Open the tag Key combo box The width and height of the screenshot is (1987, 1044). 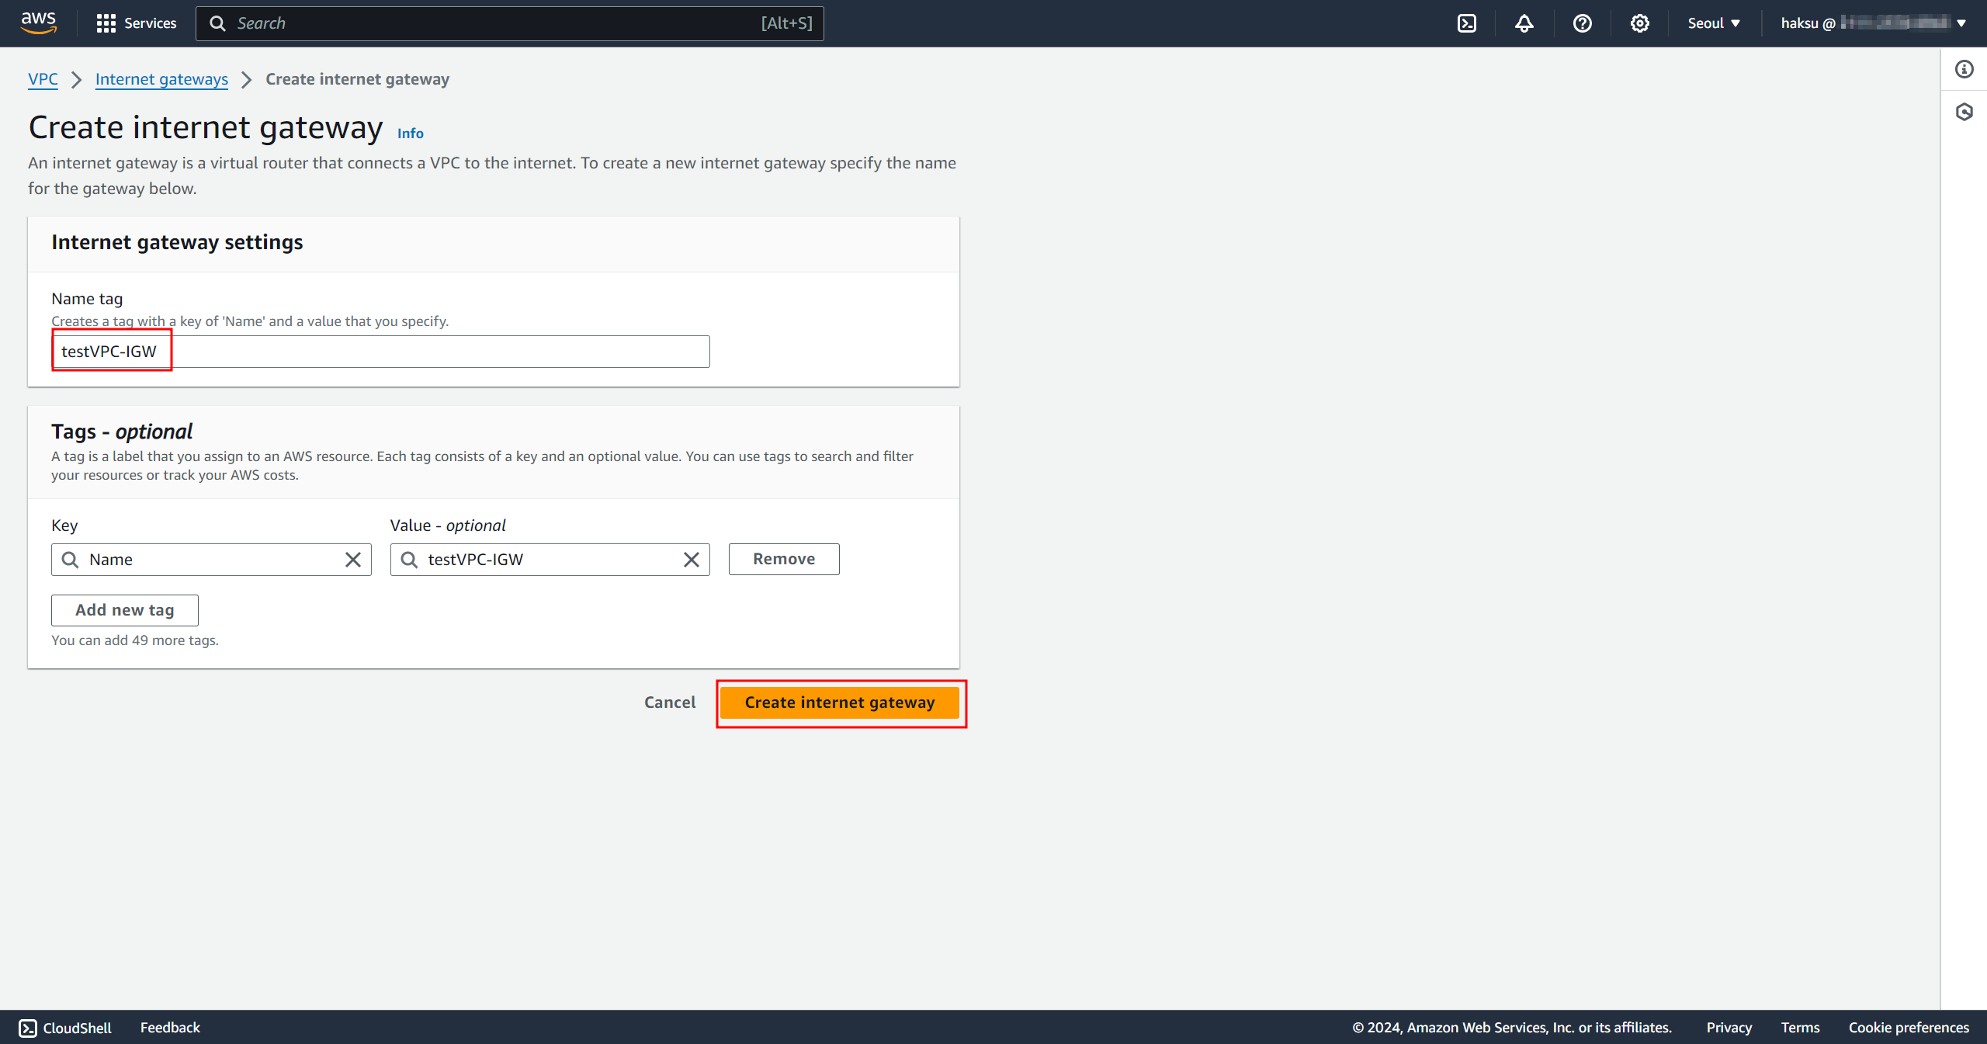[x=211, y=560]
